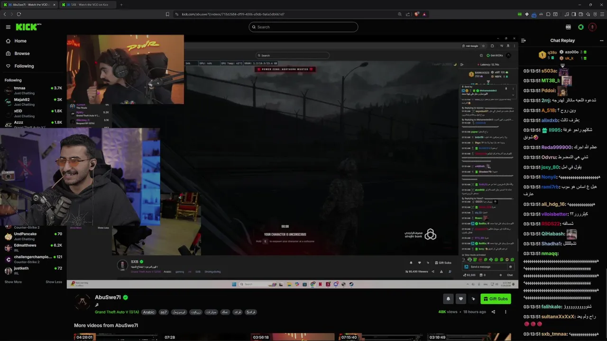This screenshot has width=607, height=341.
Task: Open followed channel tmnaa
Action: 33,90
